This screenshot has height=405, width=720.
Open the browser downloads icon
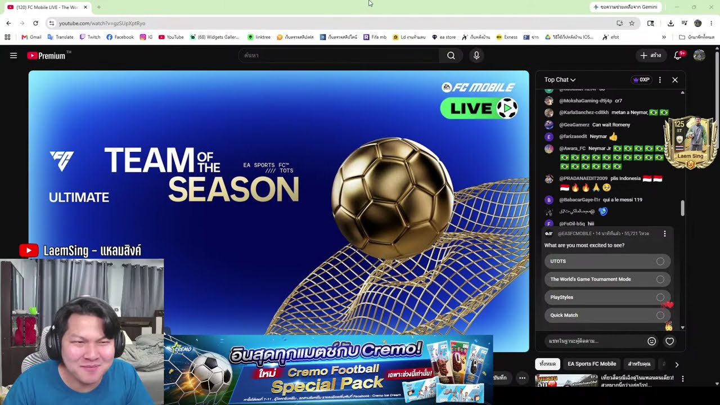coord(670,23)
